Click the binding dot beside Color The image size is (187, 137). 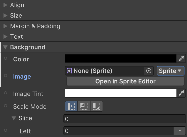pyautogui.click(x=6, y=58)
